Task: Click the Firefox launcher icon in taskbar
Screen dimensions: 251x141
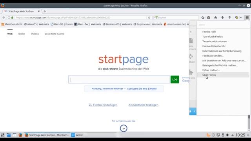Action: 20,135
